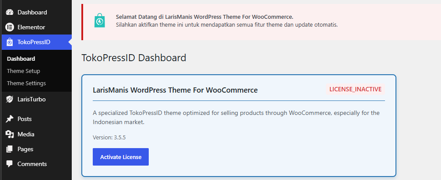Open the Comments menu label
Image resolution: width=441 pixels, height=180 pixels.
[32, 164]
